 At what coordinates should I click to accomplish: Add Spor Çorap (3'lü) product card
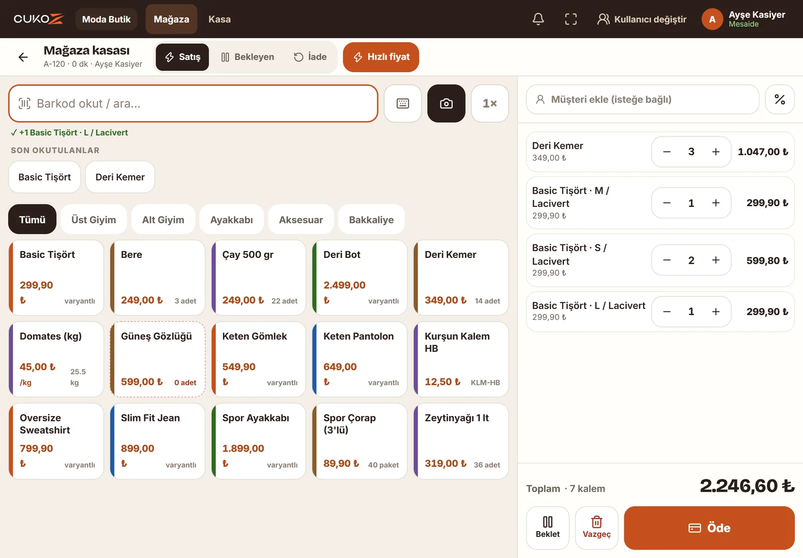pyautogui.click(x=359, y=441)
